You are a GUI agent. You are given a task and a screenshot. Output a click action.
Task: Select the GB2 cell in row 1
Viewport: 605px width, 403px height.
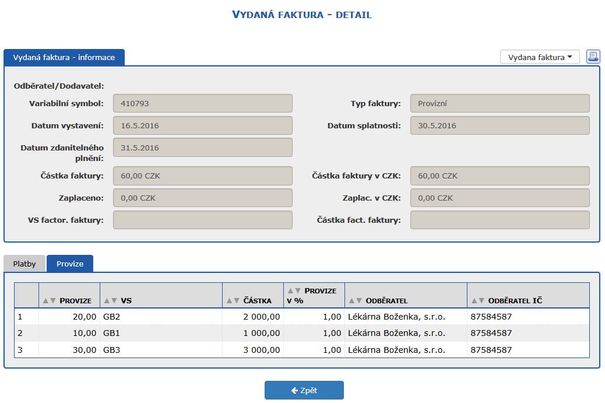161,317
